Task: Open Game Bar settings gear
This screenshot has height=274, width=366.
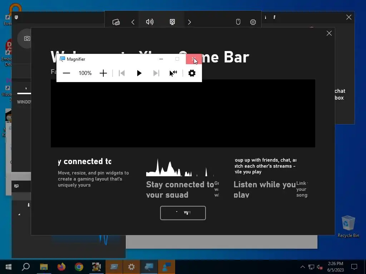Action: click(253, 22)
